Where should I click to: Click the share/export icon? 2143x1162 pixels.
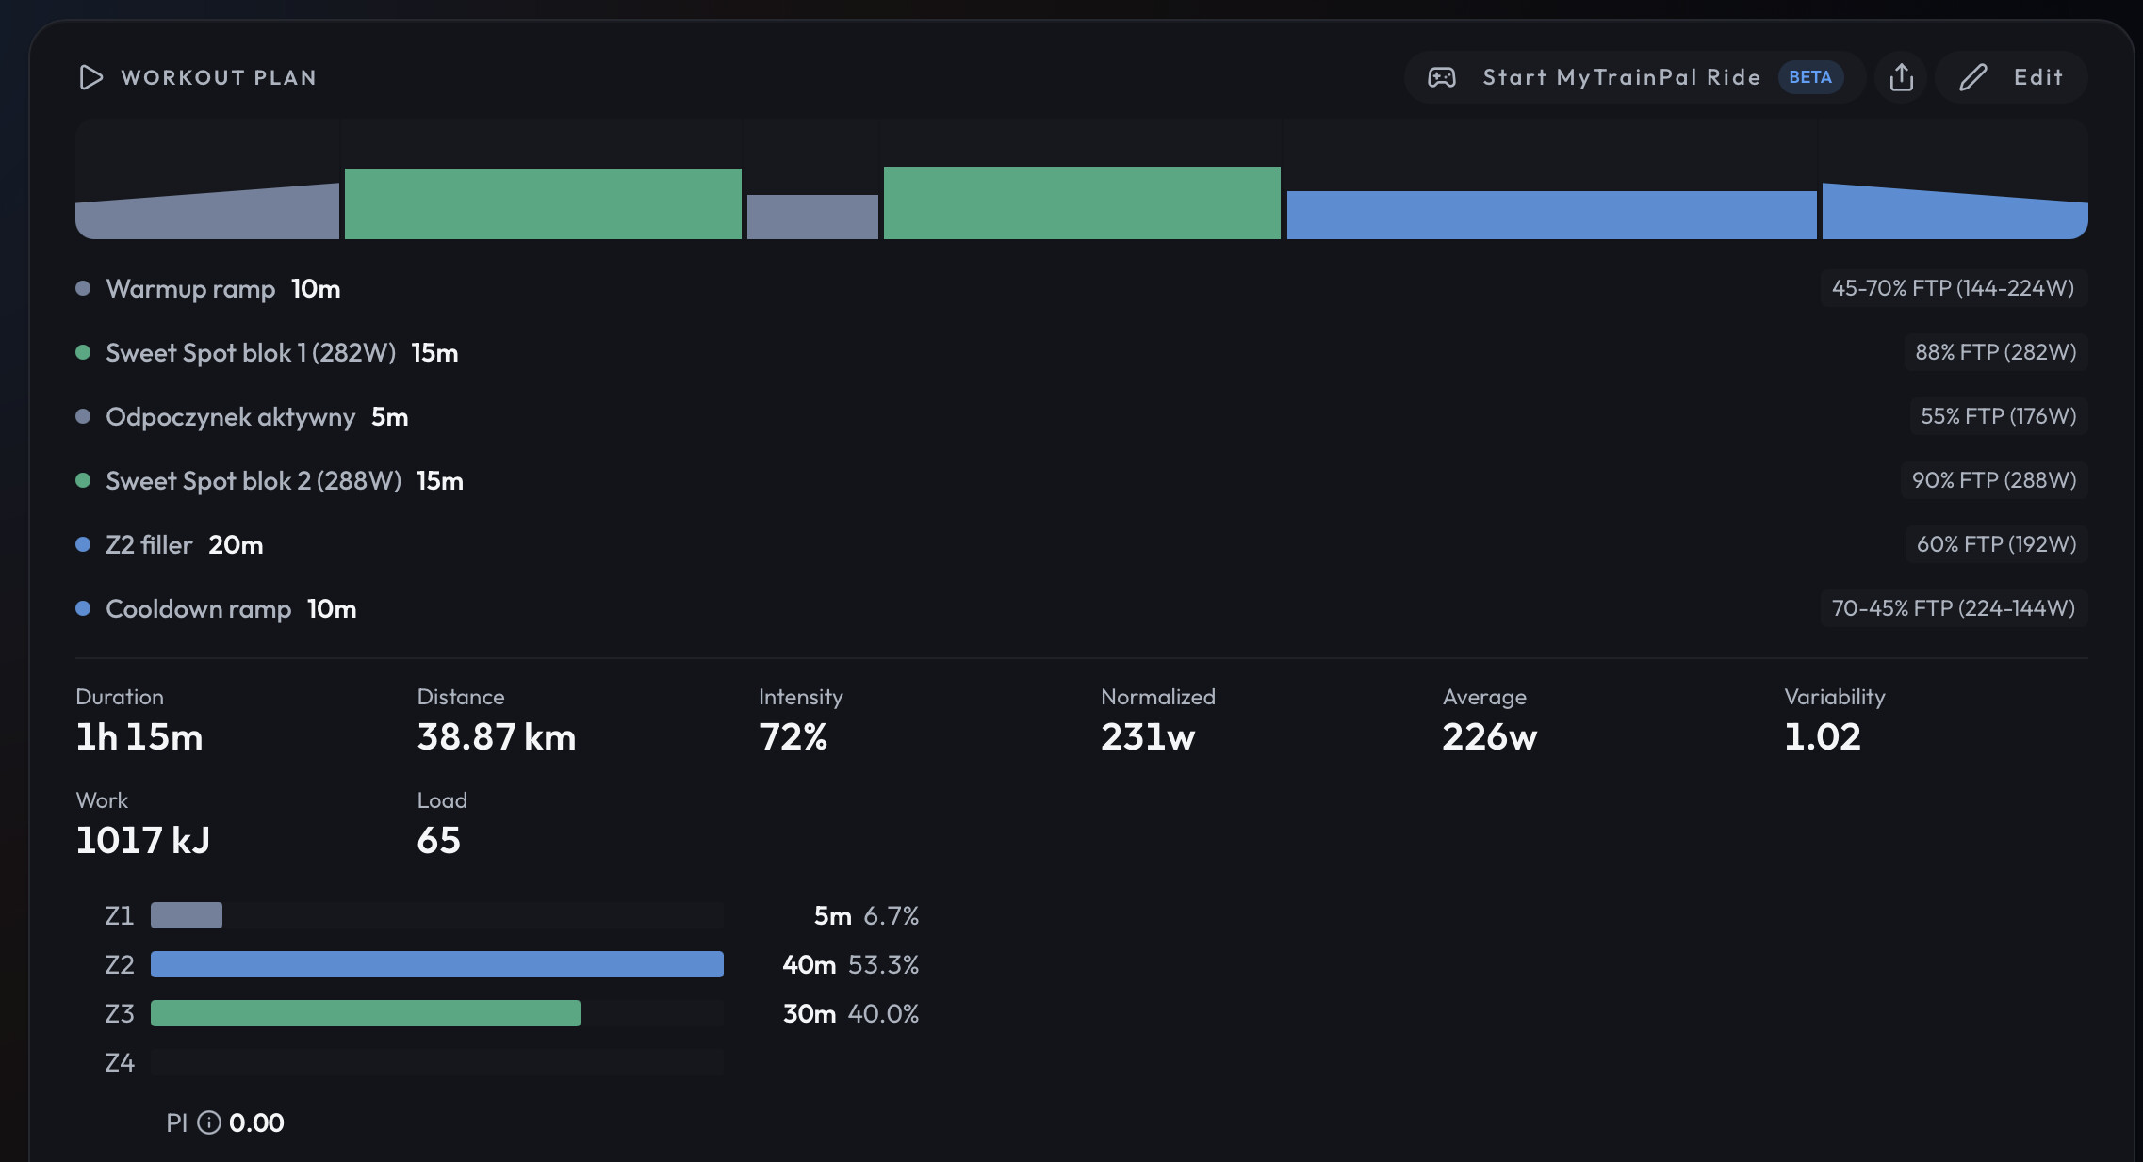[x=1901, y=77]
